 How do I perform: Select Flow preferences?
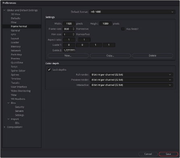coord(14,22)
